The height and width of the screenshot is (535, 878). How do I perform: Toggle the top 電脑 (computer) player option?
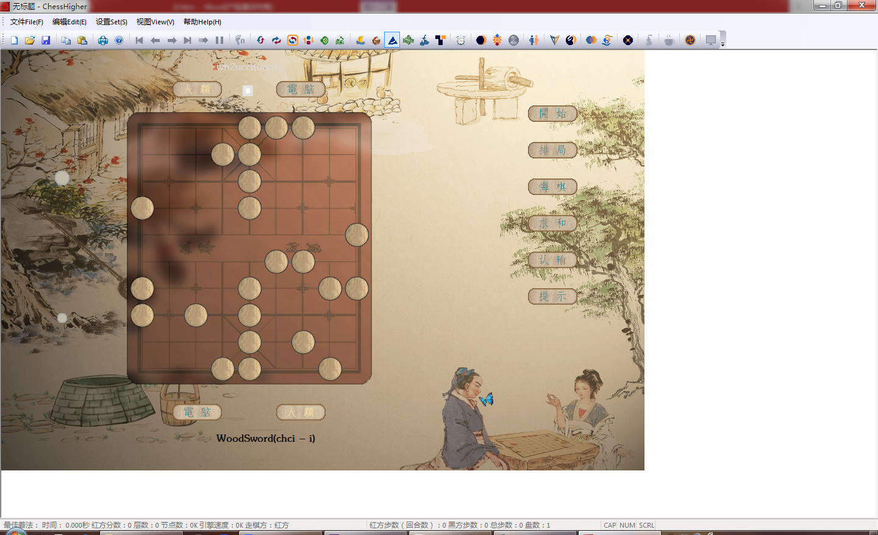[x=301, y=89]
